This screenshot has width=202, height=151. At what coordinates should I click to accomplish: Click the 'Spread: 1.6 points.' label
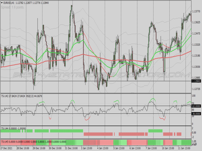pyautogui.click(x=13, y=7)
